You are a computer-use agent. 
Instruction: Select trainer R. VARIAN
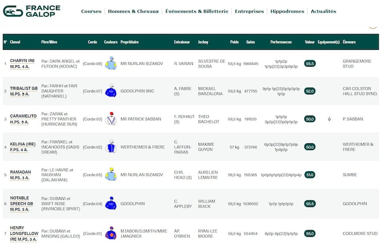click(184, 64)
